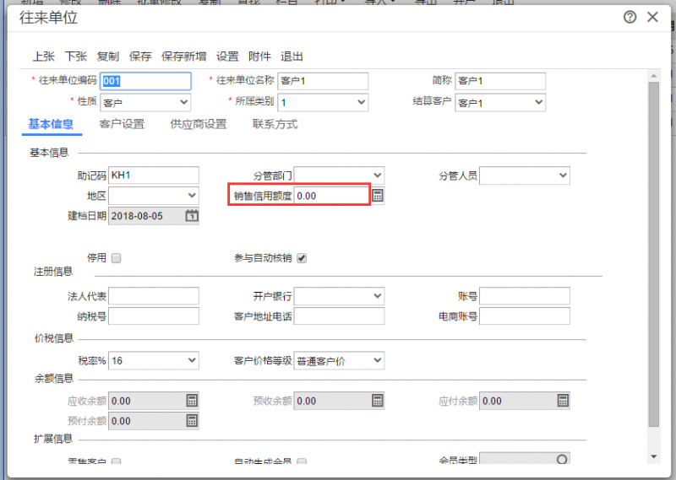Open 附件 attachments
Image resolution: width=676 pixels, height=480 pixels.
(259, 57)
